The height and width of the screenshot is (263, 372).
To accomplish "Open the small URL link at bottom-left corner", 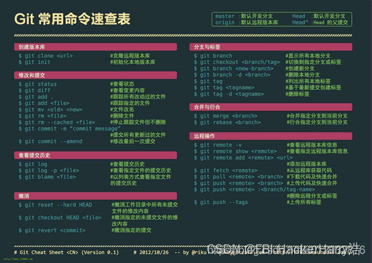I will coord(18,259).
